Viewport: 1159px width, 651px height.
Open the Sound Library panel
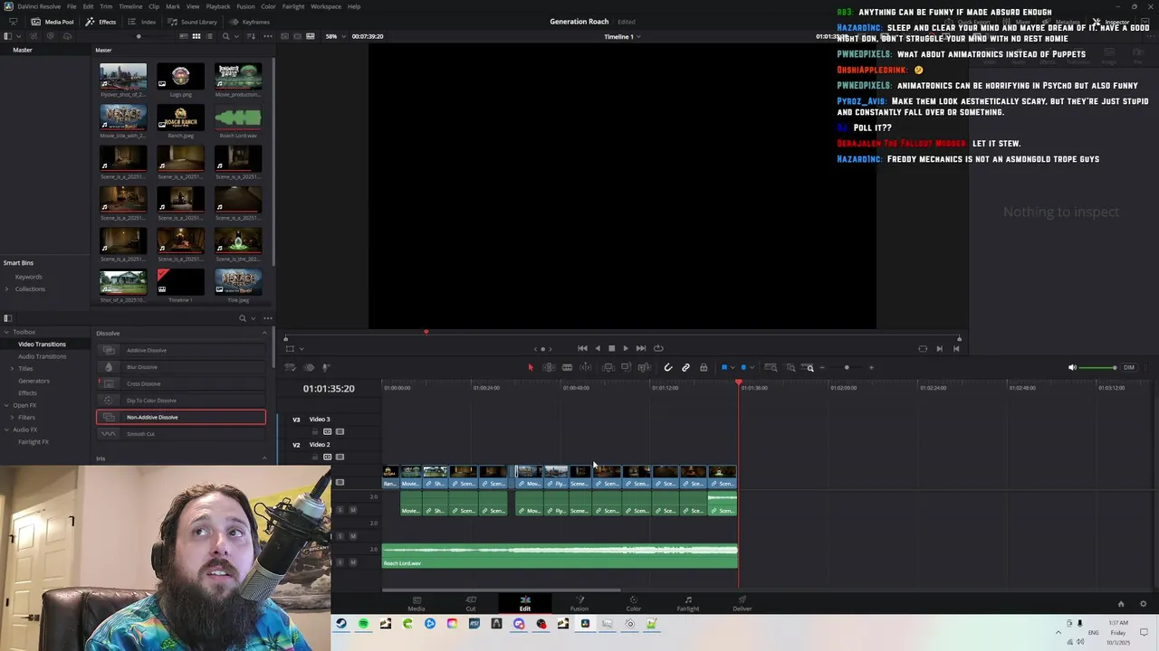(192, 22)
